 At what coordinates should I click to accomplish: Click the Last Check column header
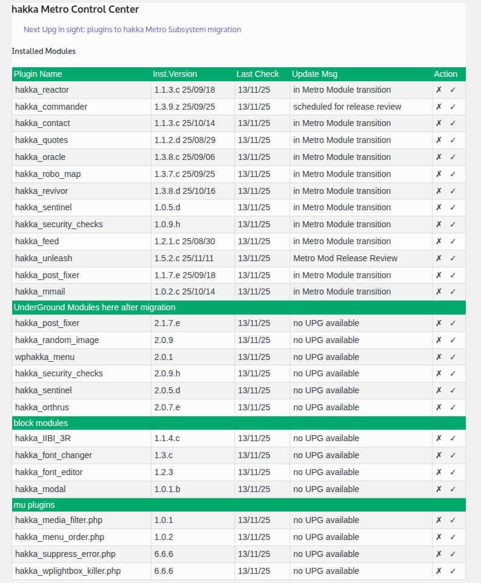pyautogui.click(x=257, y=74)
